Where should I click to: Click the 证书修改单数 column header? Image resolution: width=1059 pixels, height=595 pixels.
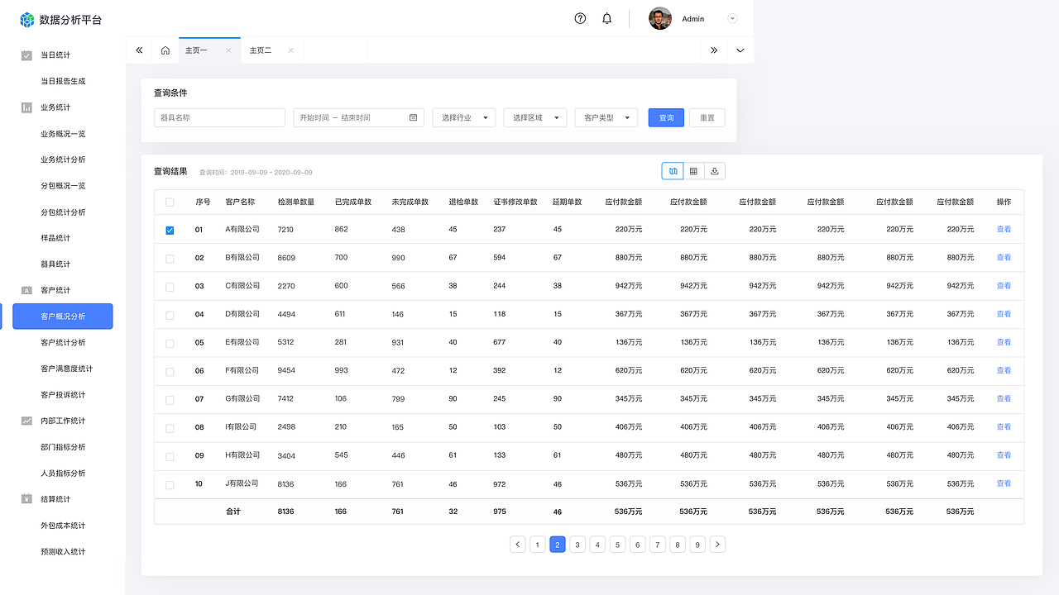click(515, 202)
